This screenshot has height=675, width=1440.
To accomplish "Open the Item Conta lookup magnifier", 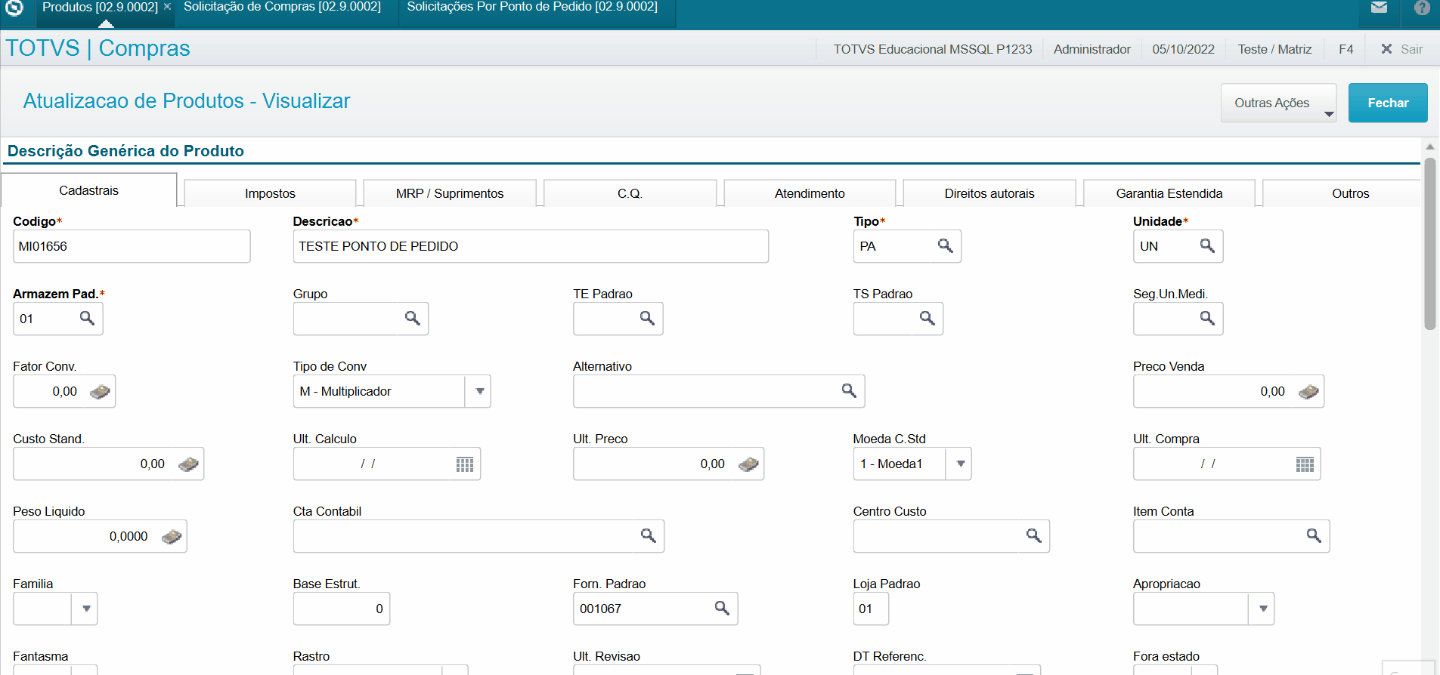I will 1314,536.
